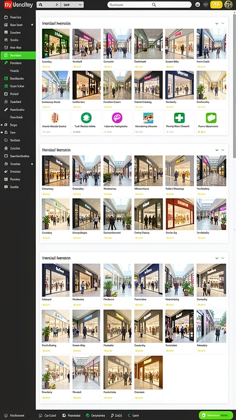Click the magnifier item in the bottom bar

pyautogui.click(x=116, y=415)
